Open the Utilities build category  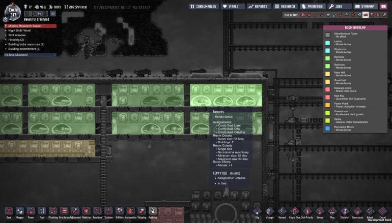click(120, 211)
